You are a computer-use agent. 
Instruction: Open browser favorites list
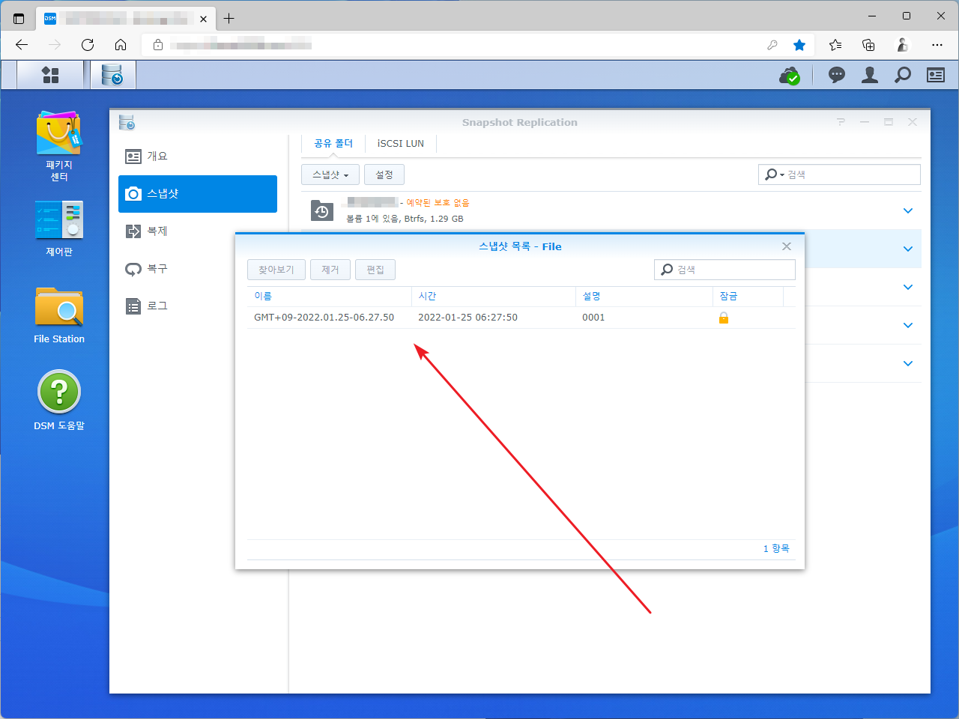835,45
